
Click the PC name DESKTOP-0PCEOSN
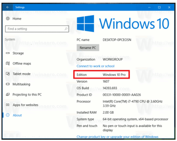(117, 40)
